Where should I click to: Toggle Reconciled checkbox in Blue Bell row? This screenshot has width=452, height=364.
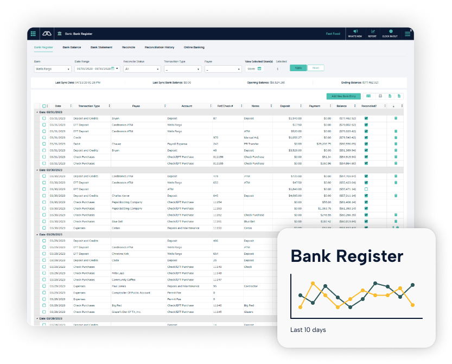pos(366,222)
